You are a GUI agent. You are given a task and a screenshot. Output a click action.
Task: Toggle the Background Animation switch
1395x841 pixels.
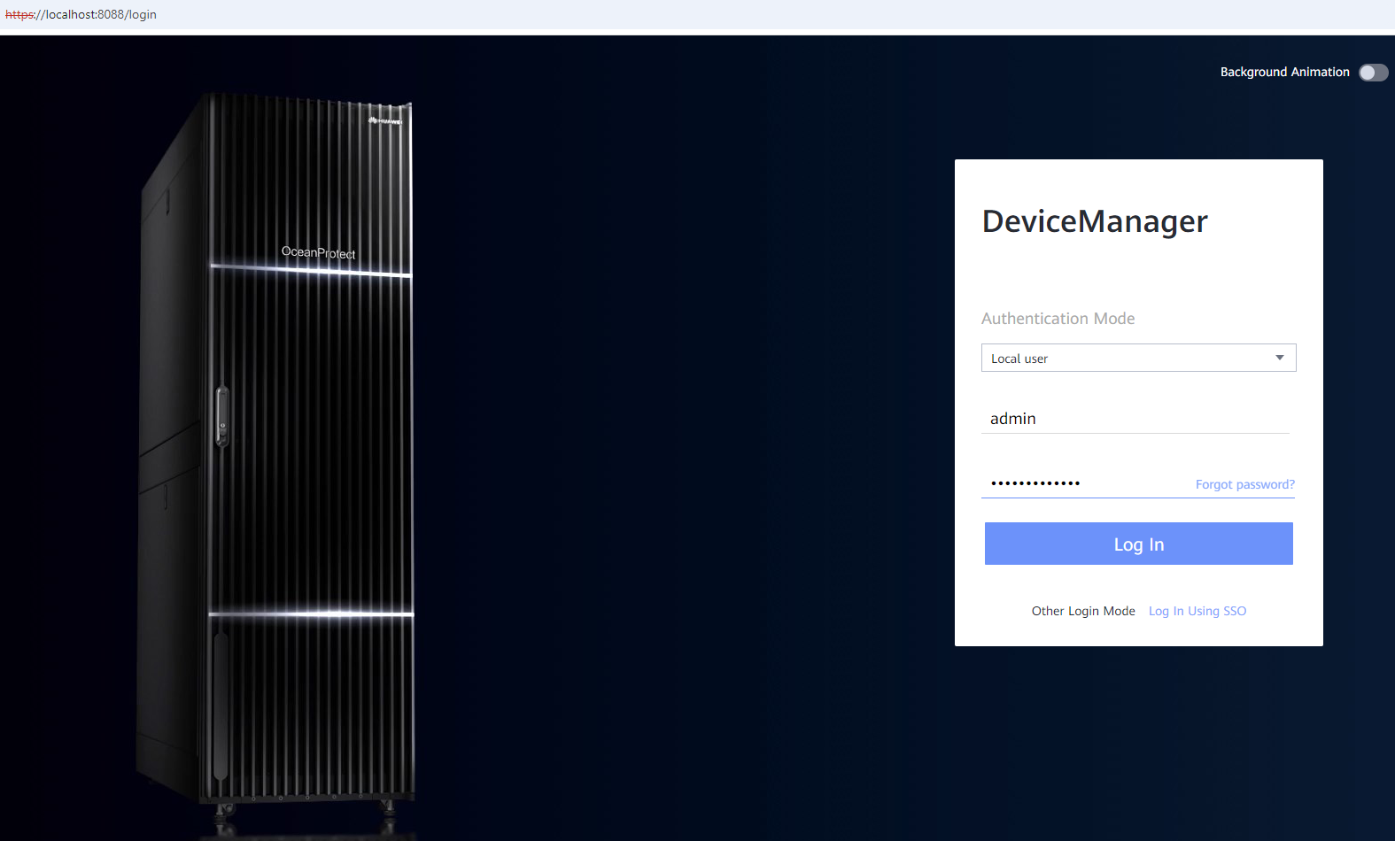pos(1373,73)
